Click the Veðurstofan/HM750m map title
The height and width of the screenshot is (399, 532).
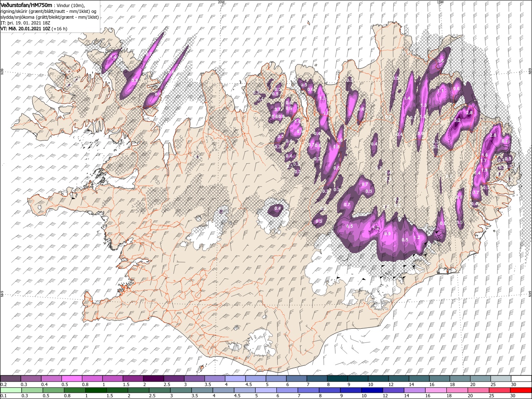point(27,5)
